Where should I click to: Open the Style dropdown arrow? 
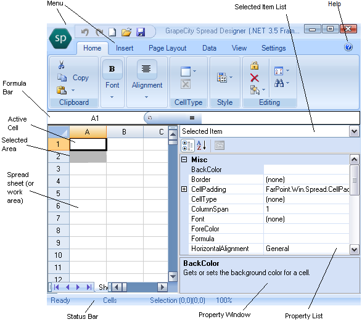[231, 77]
